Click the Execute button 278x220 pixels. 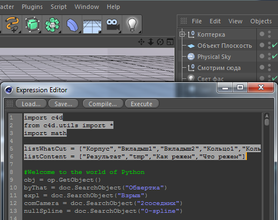point(142,104)
